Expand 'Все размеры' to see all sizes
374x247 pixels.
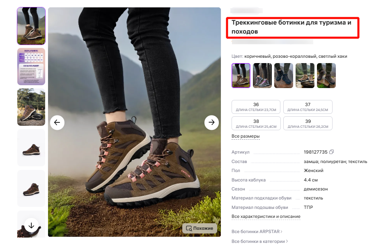coord(246,135)
